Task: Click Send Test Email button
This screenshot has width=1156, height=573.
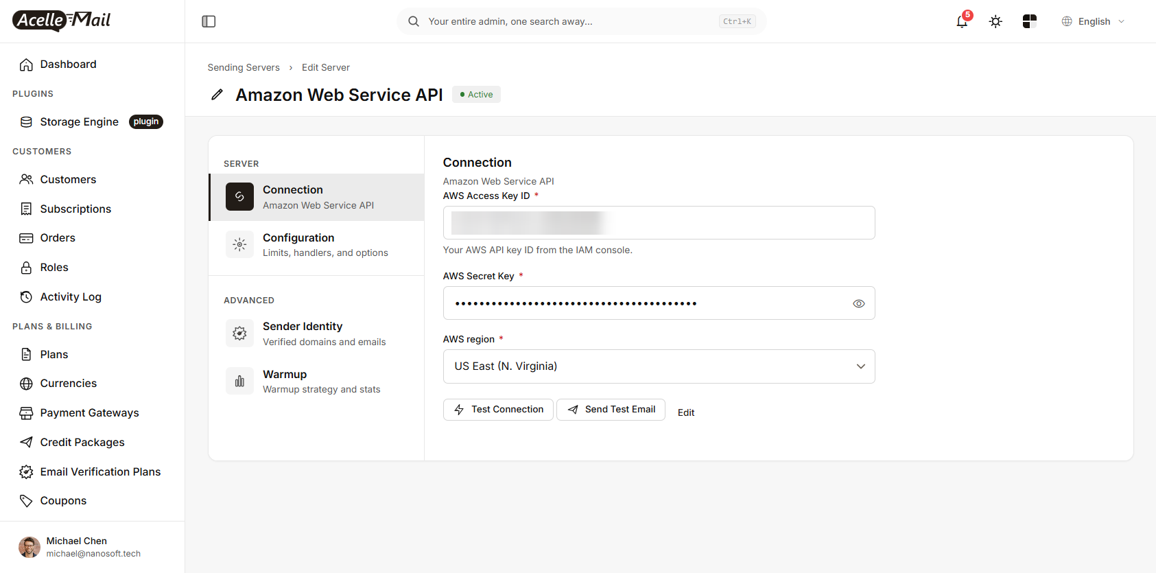Action: click(x=611, y=410)
